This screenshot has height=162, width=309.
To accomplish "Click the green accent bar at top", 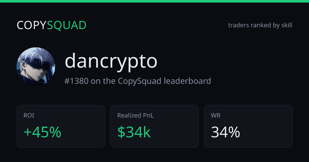I will 154,1.
